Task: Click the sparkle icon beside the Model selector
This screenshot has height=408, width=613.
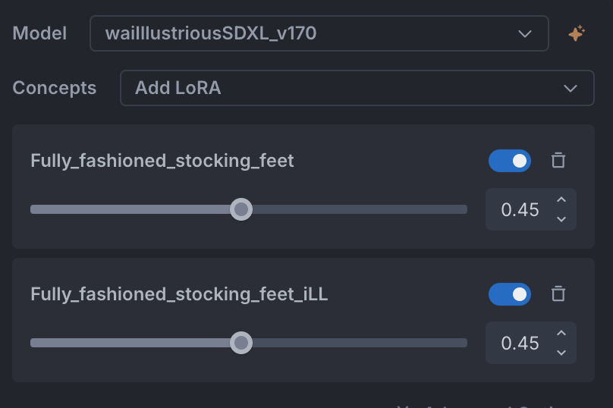Action: pyautogui.click(x=577, y=33)
